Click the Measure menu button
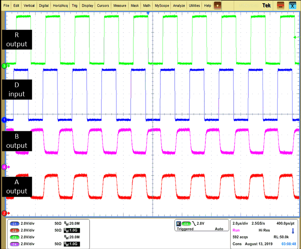 (x=120, y=5)
